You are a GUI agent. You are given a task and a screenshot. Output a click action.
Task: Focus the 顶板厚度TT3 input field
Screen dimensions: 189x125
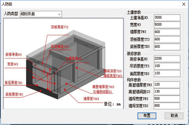[x=167, y=40]
